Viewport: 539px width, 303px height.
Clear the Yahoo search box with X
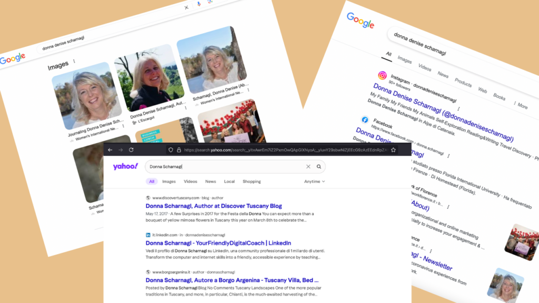pos(308,167)
